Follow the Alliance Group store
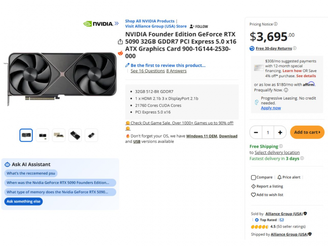The height and width of the screenshot is (246, 328). (199, 27)
